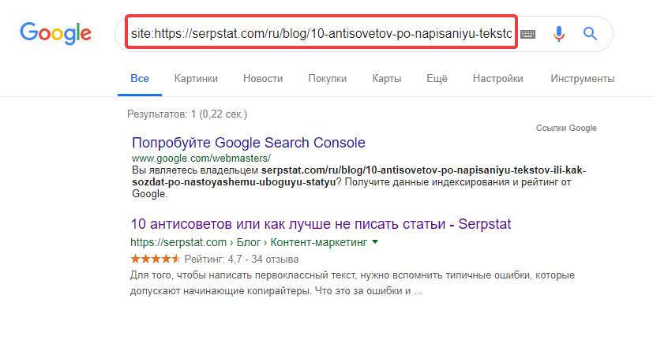Open the Карты tab

click(386, 79)
